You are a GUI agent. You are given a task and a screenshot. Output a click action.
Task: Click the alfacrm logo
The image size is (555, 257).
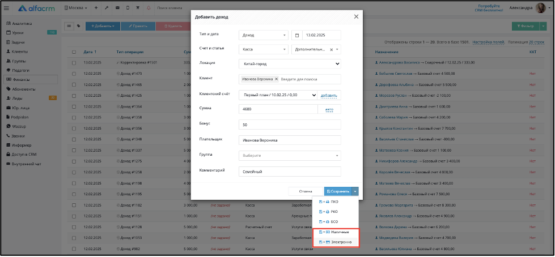click(36, 8)
